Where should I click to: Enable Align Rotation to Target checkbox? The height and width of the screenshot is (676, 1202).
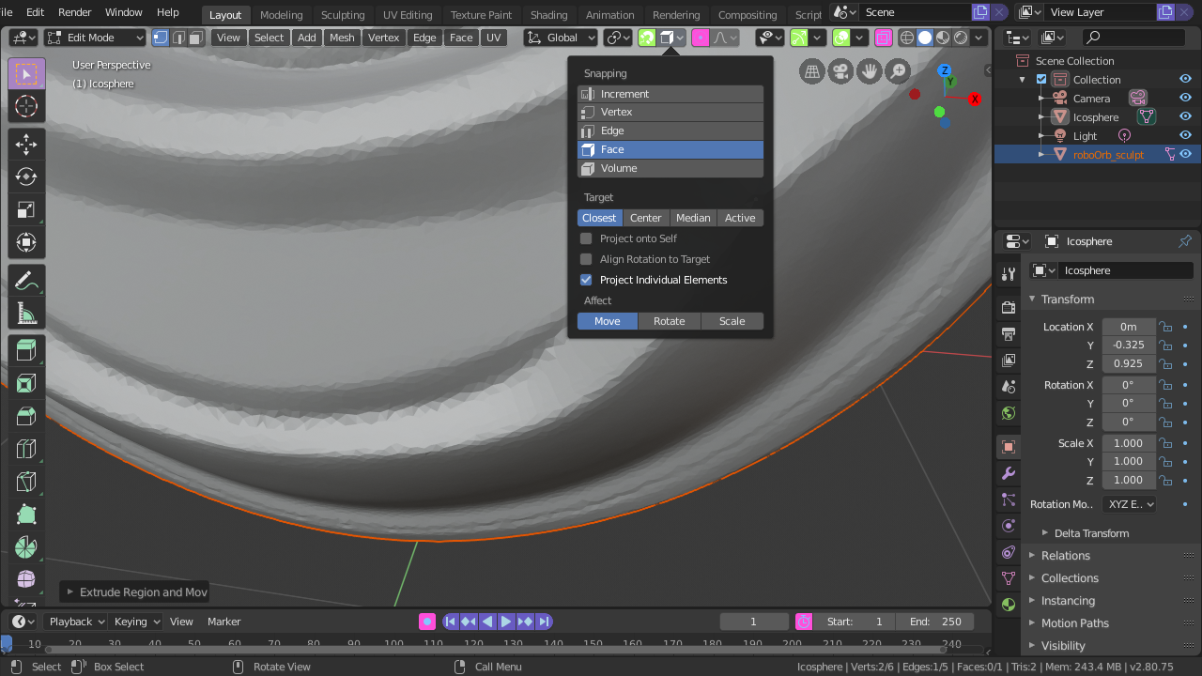tap(586, 259)
